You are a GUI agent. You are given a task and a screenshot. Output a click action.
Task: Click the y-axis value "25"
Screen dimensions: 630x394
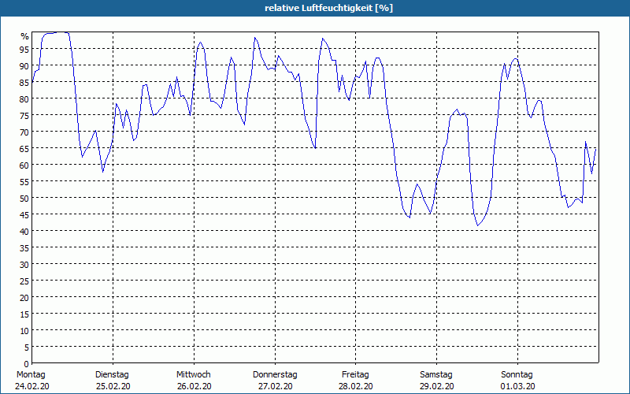click(x=24, y=281)
